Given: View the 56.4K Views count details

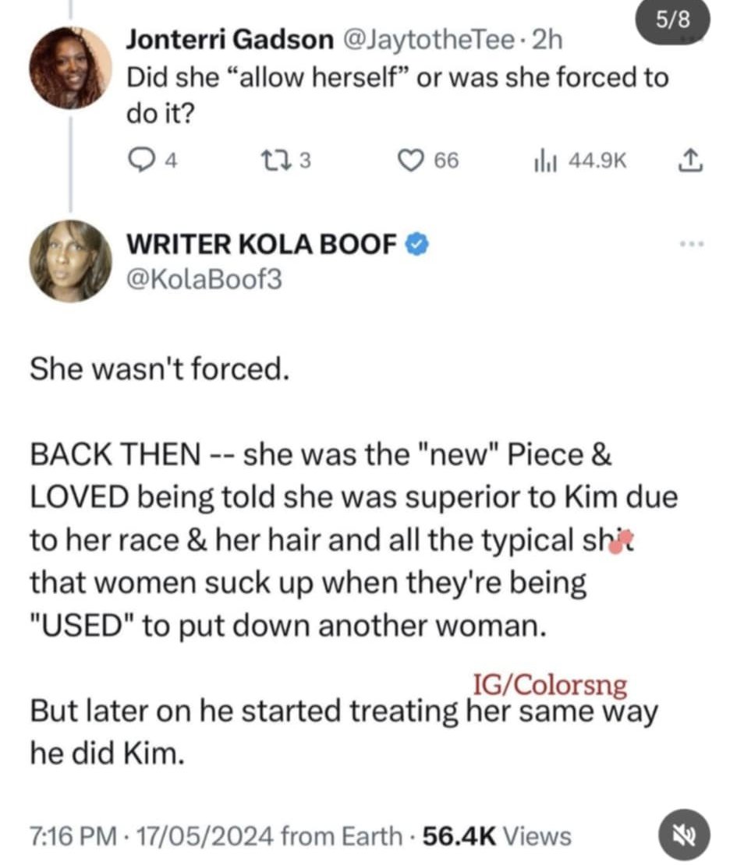Looking at the screenshot, I should [496, 836].
